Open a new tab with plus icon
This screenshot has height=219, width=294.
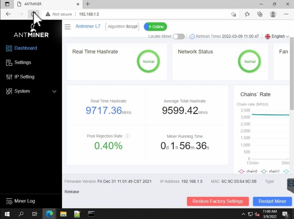88,4
